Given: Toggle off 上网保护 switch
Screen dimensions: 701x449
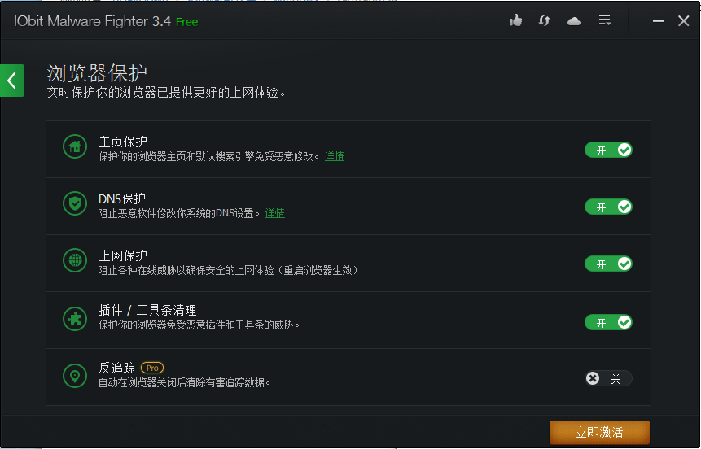Looking at the screenshot, I should 608,264.
